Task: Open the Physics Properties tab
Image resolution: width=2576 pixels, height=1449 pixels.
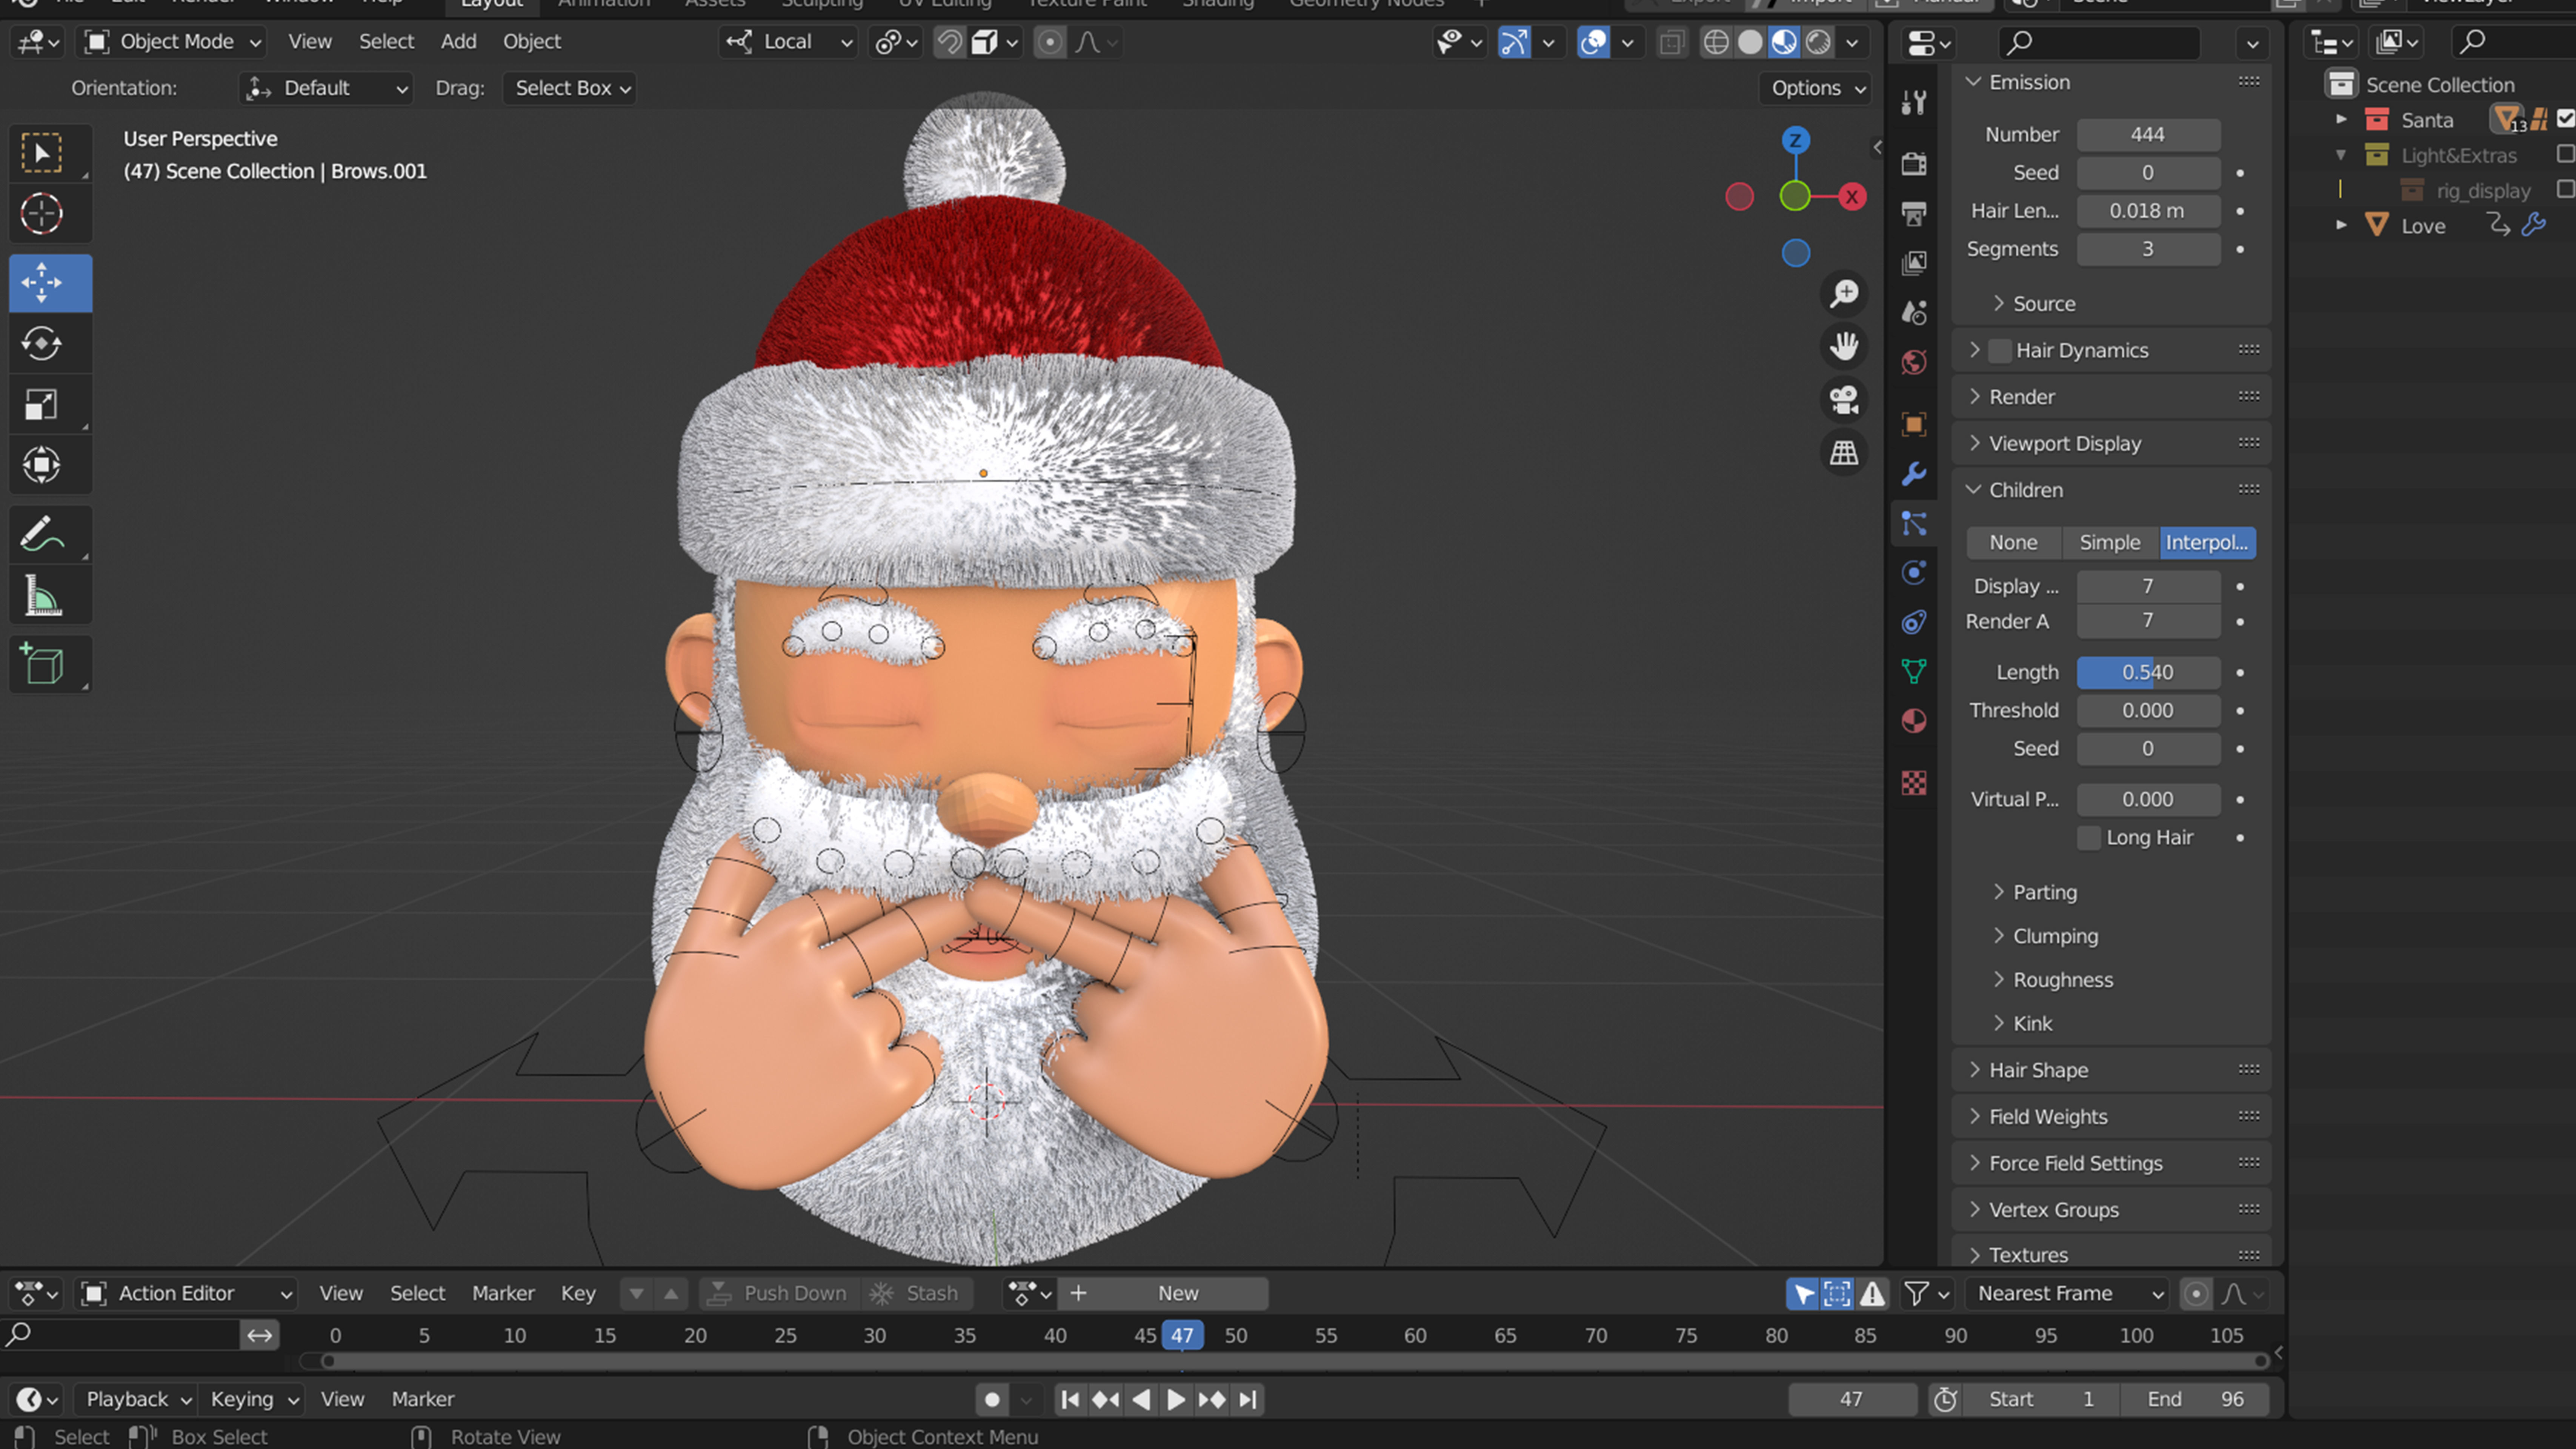Action: (x=1914, y=573)
